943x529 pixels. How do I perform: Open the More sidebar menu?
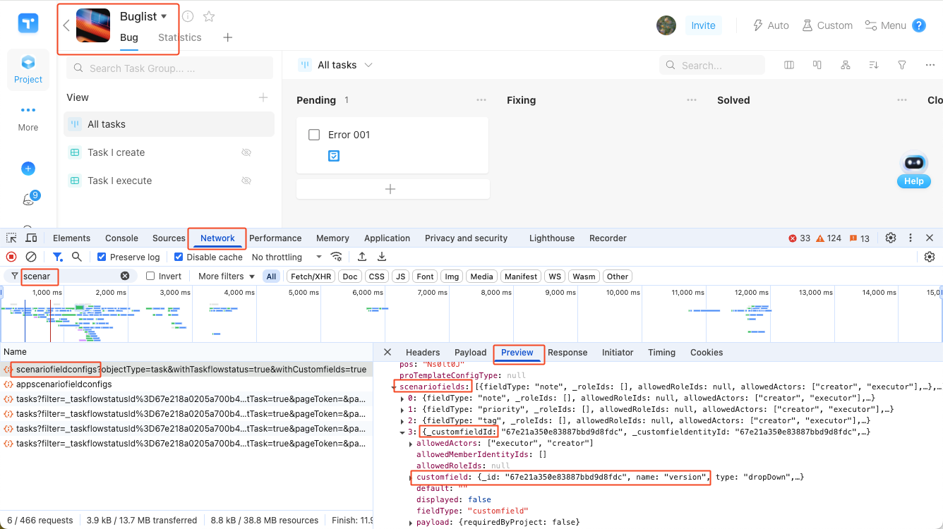tap(28, 117)
